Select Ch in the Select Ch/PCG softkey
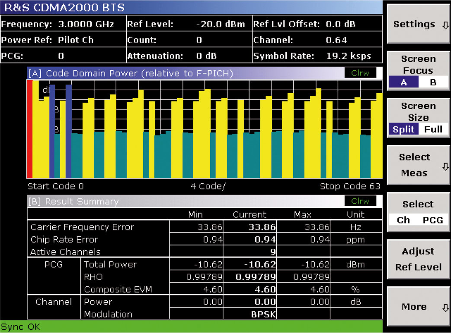Image resolution: width=451 pixels, height=333 pixels. [x=403, y=220]
